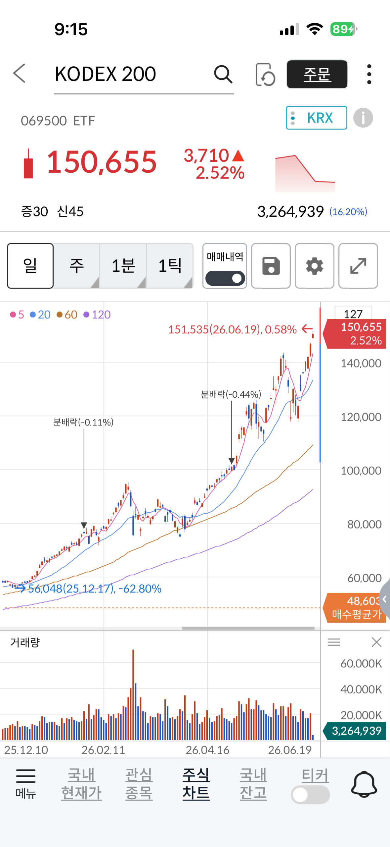Viewport: 390px width, 847px height.
Task: Open volume panel hamburger menu icon
Action: [334, 642]
